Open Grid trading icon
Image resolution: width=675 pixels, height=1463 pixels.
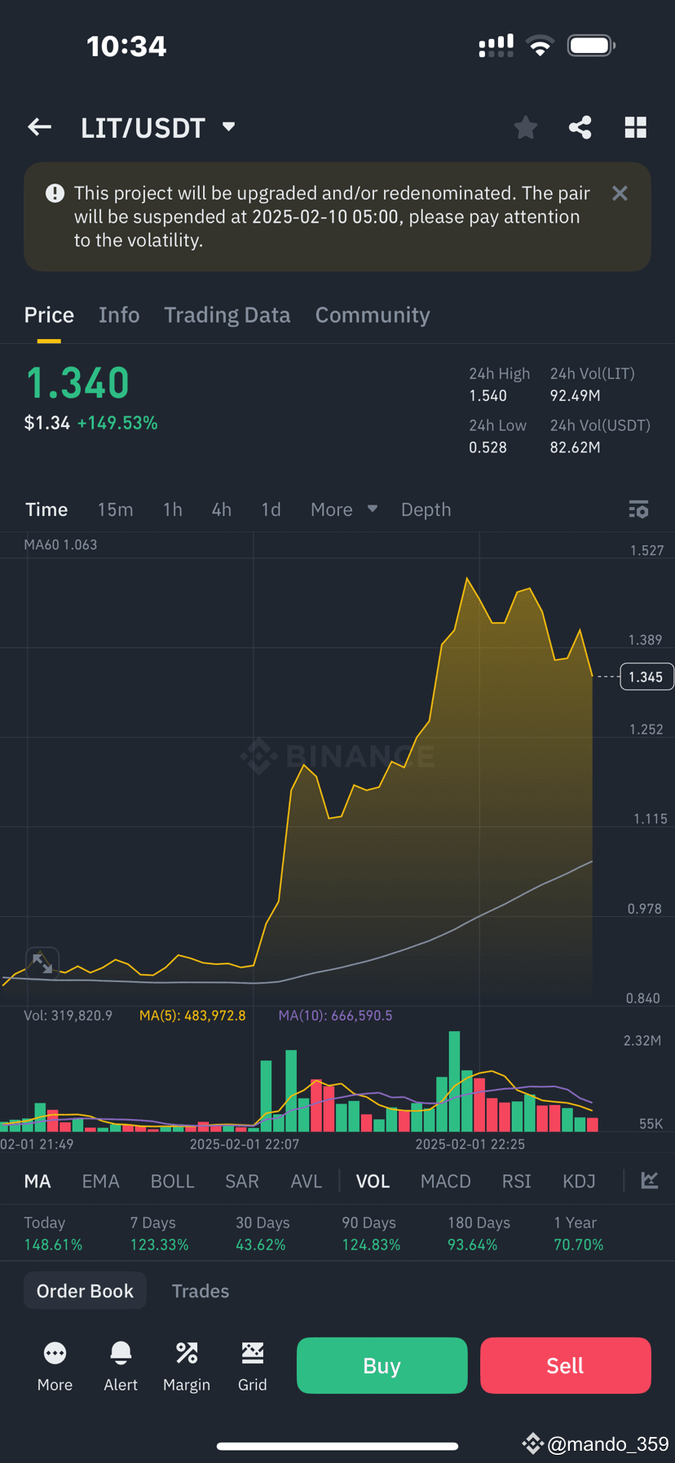tap(253, 1367)
